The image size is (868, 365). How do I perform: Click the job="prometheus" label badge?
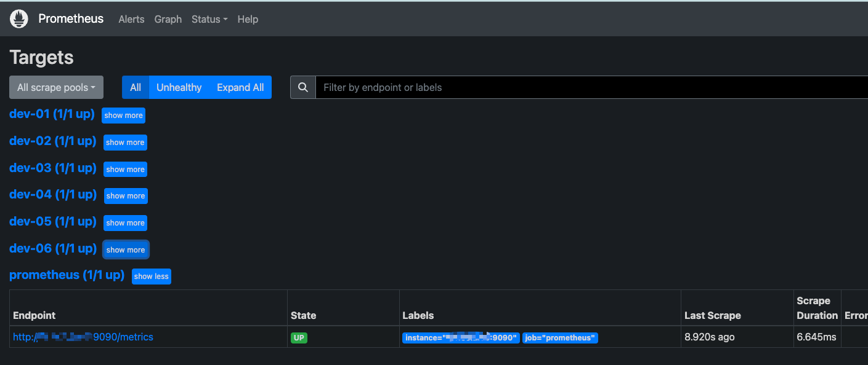tap(560, 337)
